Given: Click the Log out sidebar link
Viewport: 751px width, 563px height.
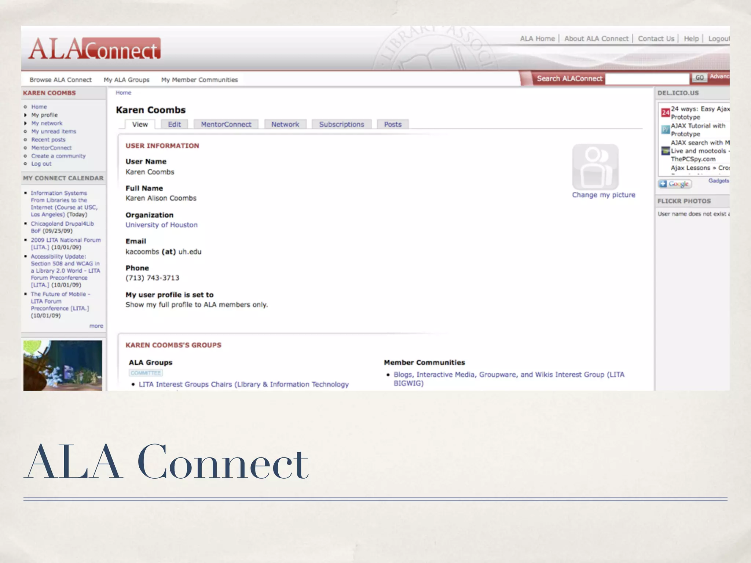Looking at the screenshot, I should [41, 164].
